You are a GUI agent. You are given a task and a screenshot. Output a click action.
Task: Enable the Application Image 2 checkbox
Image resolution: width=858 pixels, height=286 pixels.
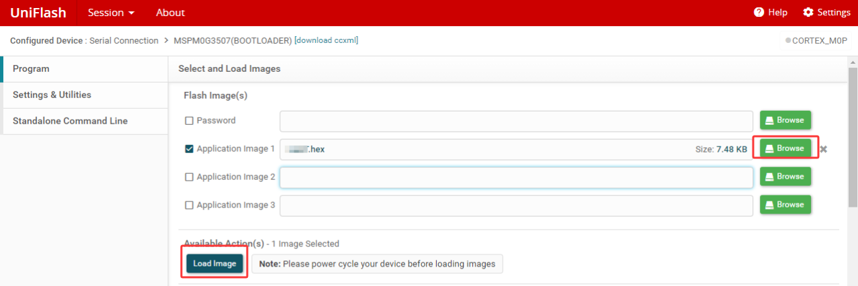[189, 177]
